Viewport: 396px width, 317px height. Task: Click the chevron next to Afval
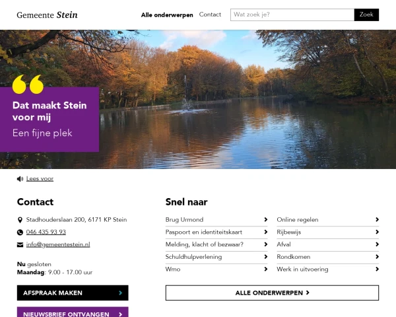[377, 244]
